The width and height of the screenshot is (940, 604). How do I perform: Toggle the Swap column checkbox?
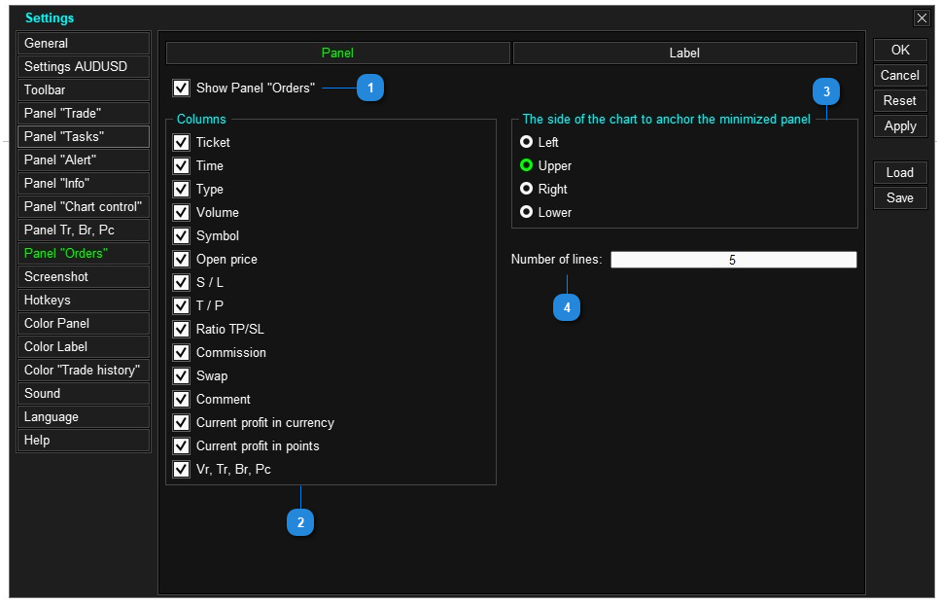point(181,376)
